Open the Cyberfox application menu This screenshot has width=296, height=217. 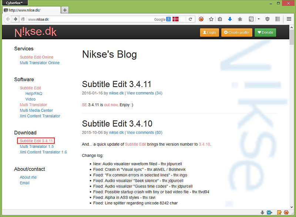point(14,3)
